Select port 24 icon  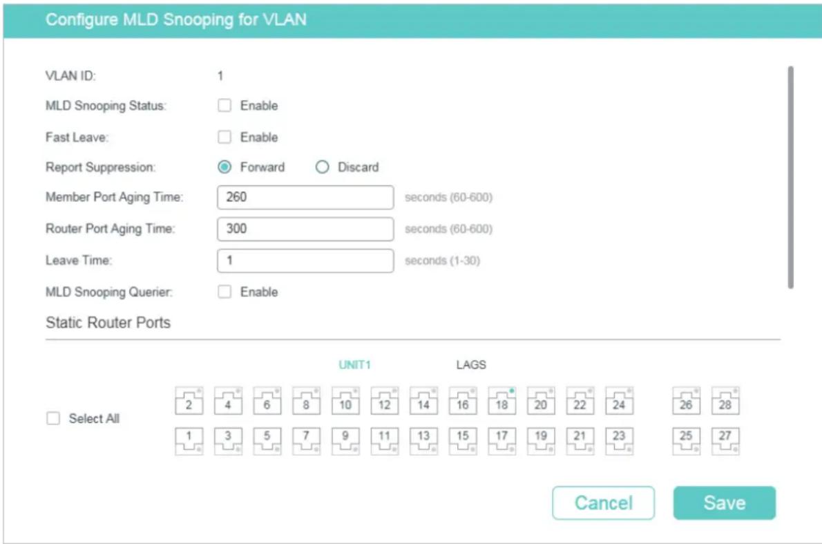pyautogui.click(x=619, y=401)
